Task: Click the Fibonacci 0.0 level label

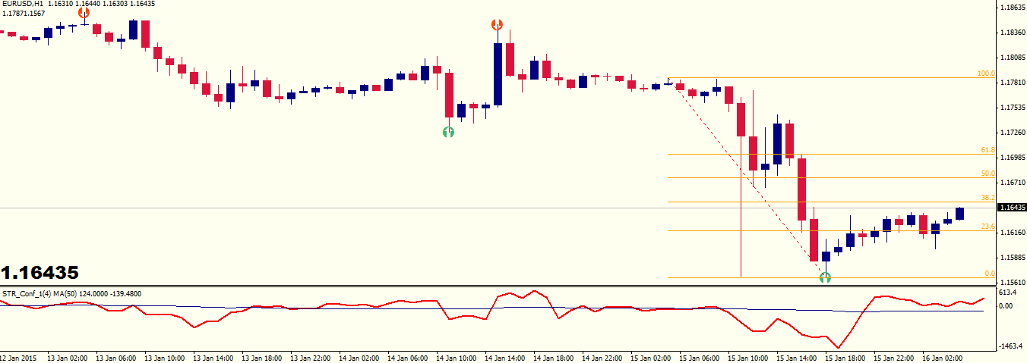Action: 989,274
